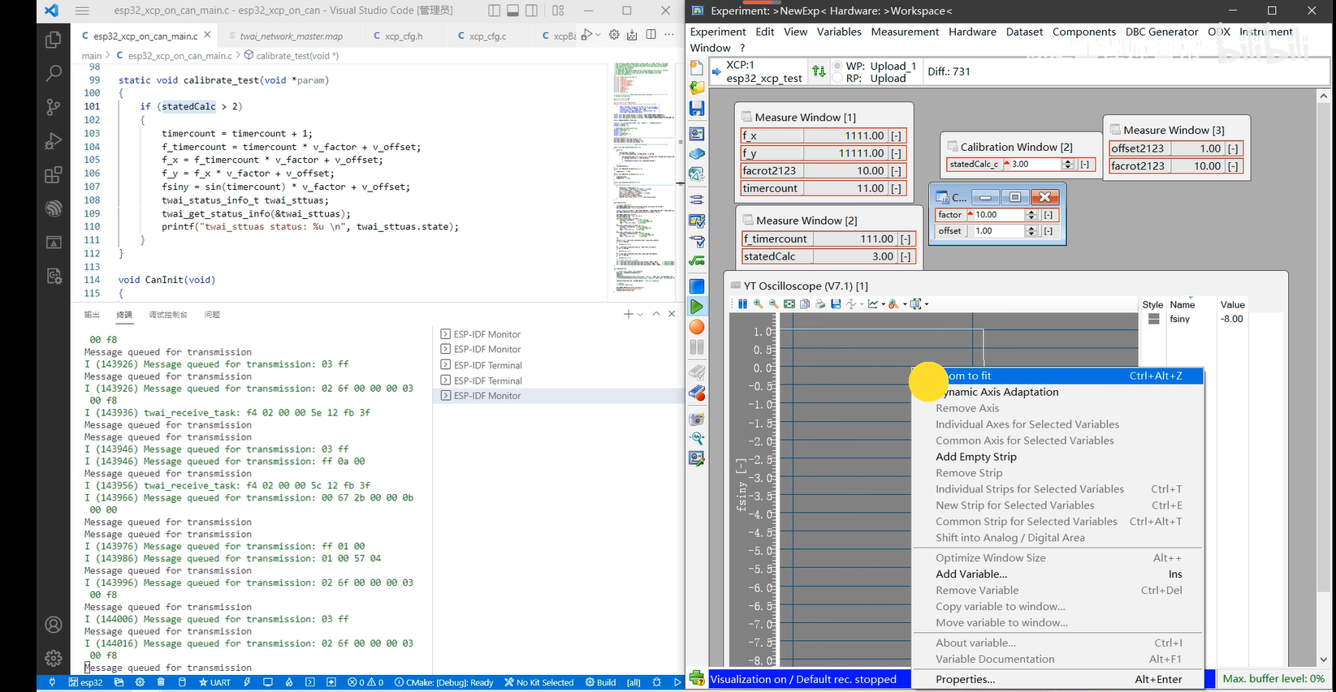Image resolution: width=1336 pixels, height=692 pixels.
Task: Switch to the twai_network_master.map tab
Action: 291,36
